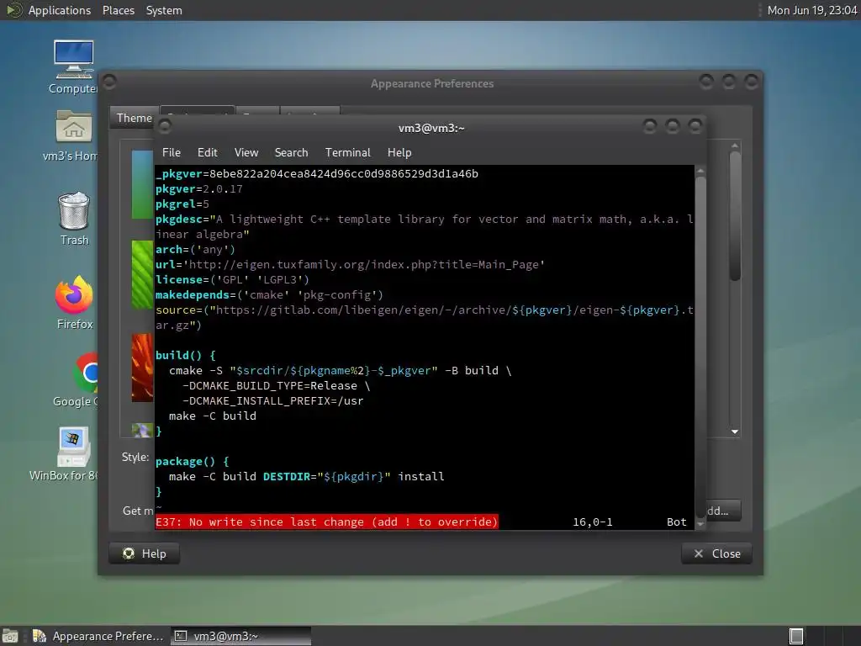
Task: Click scroll-down arrow of terminal scrollbar
Action: pyautogui.click(x=700, y=523)
